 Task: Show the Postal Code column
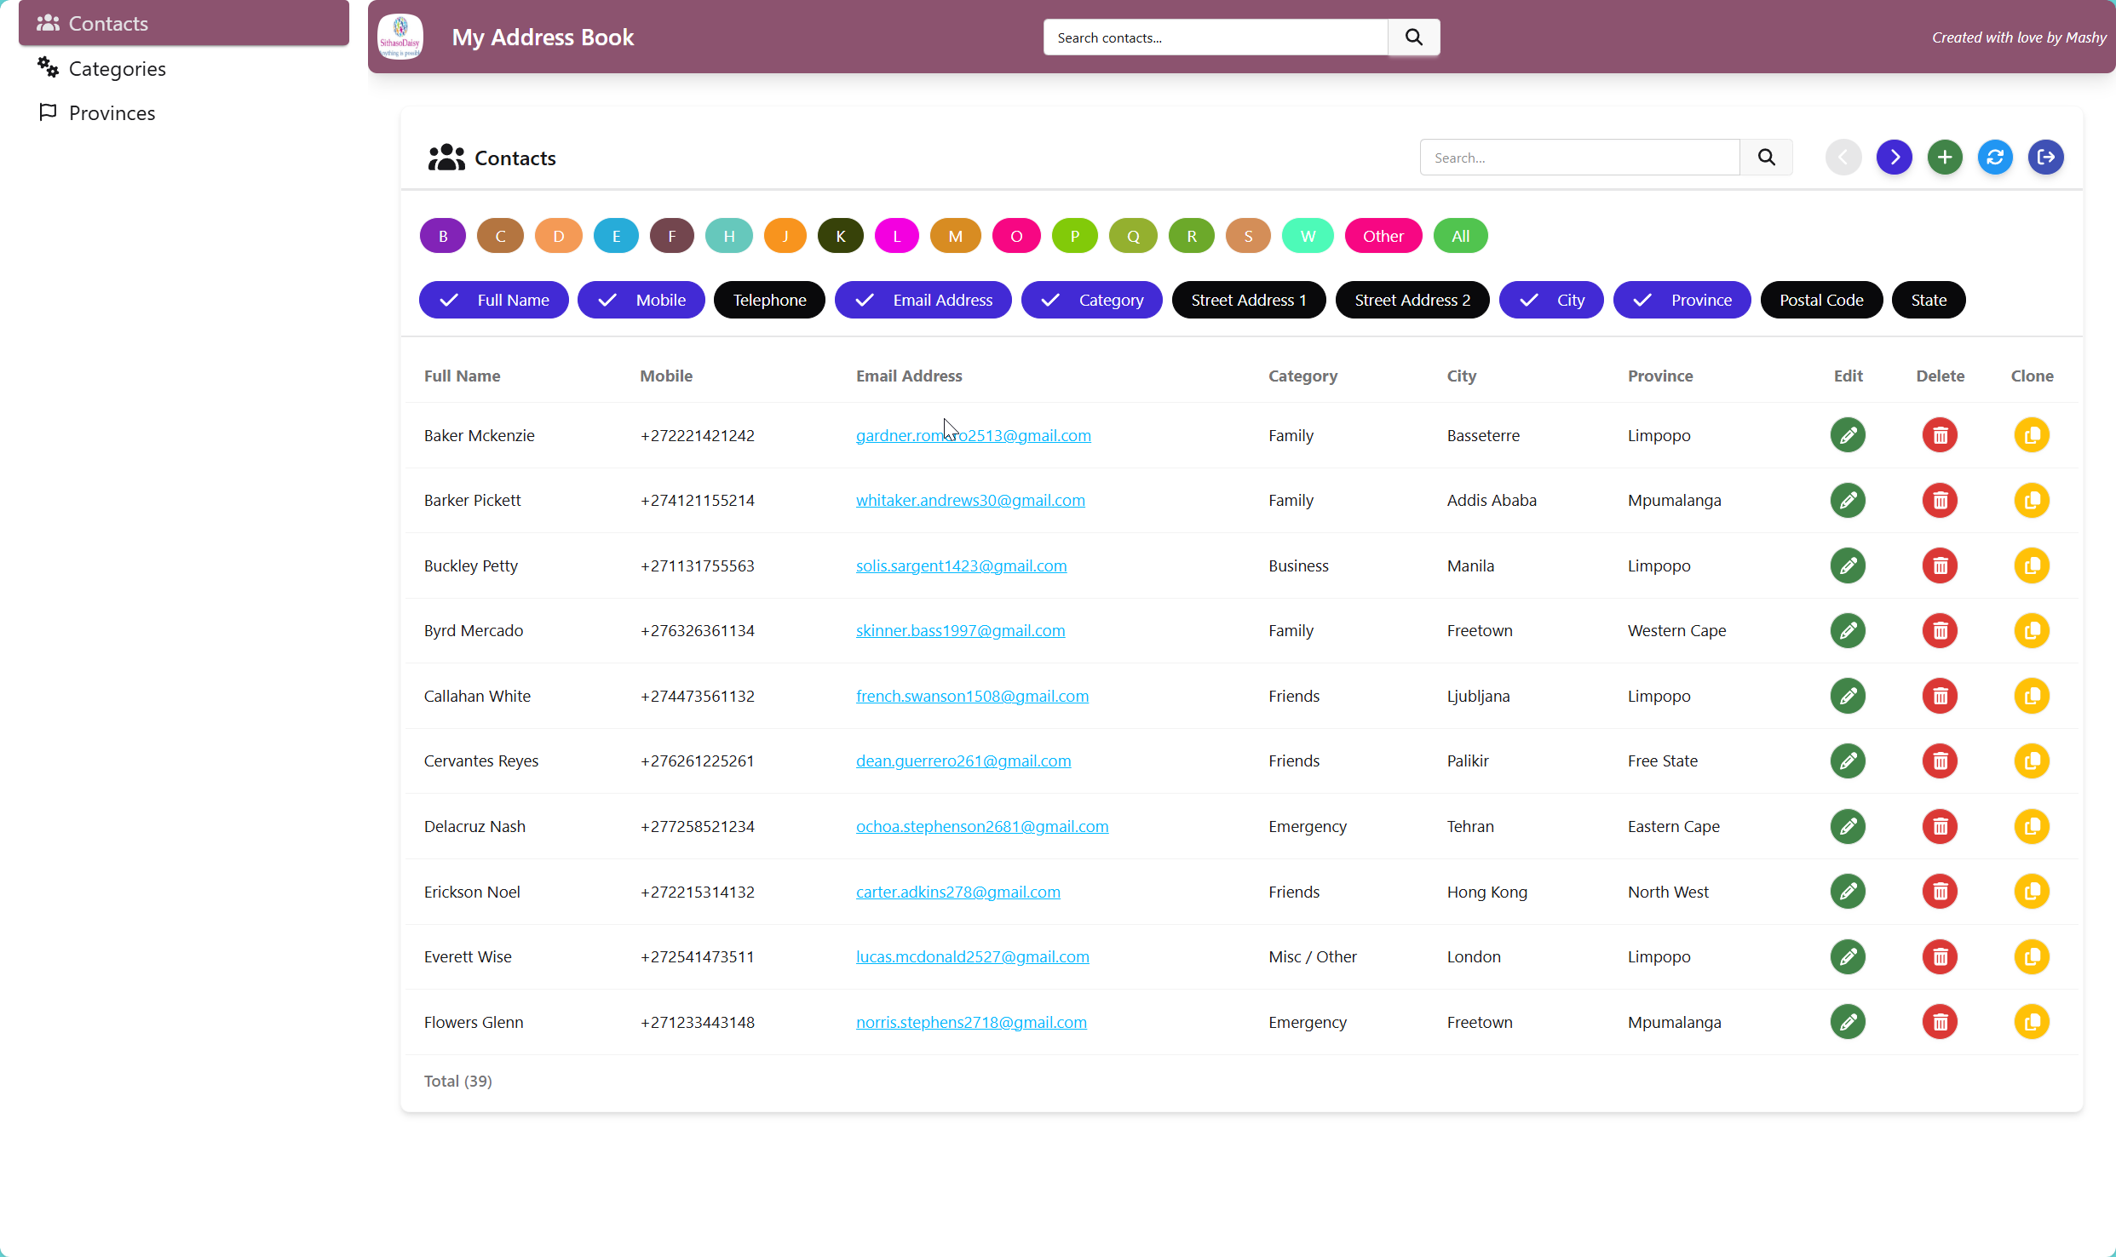pyautogui.click(x=1821, y=300)
